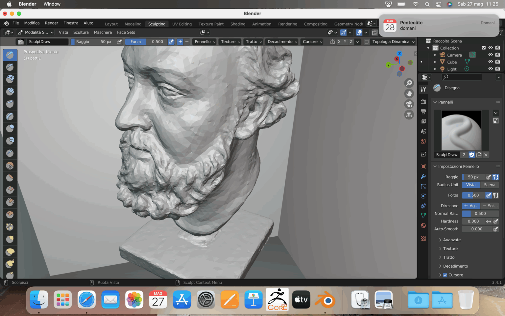Switch to the Shading workspace tab
This screenshot has height=316, width=505.
(x=238, y=24)
